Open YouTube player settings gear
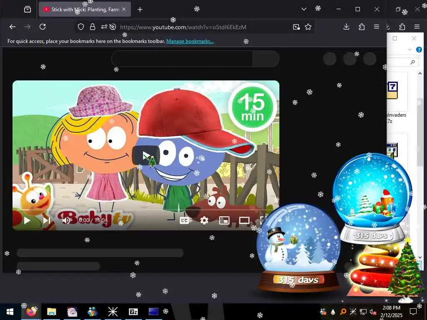This screenshot has width=427, height=320. (x=204, y=220)
